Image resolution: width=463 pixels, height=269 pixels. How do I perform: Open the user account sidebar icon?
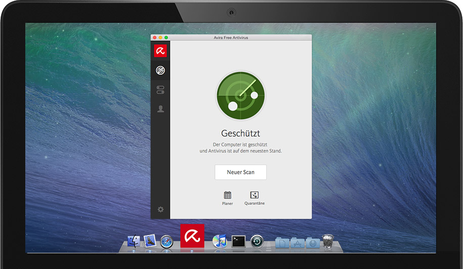160,109
